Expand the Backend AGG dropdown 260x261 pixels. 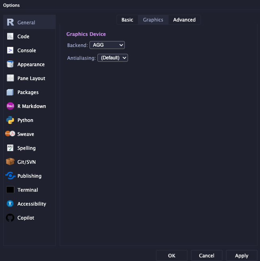(x=107, y=45)
